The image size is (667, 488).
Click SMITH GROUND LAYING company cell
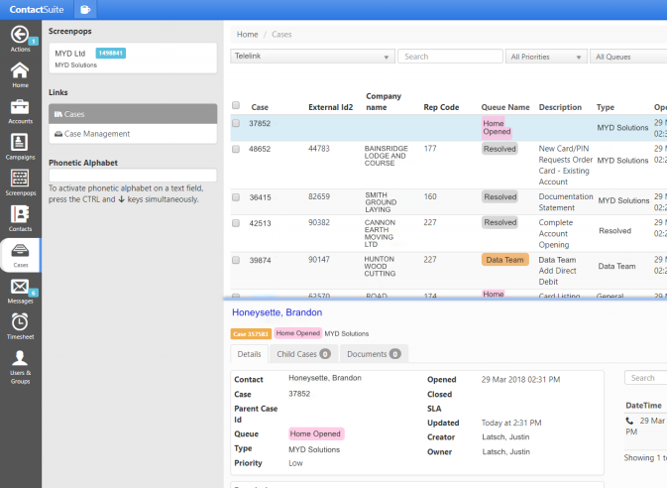click(x=381, y=202)
